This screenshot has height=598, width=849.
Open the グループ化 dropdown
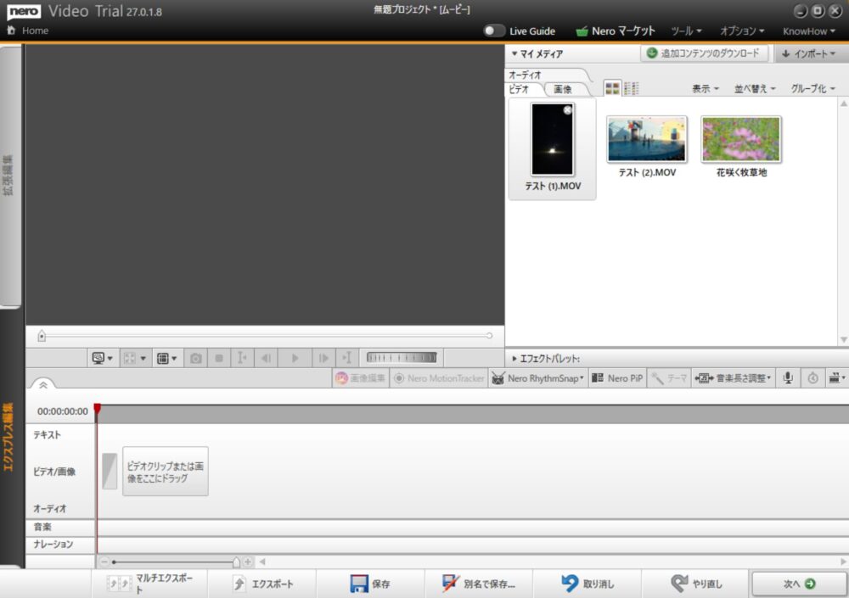(x=812, y=88)
